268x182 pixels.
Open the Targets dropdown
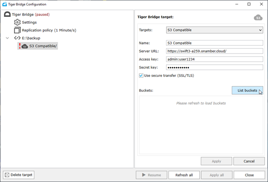pyautogui.click(x=214, y=30)
